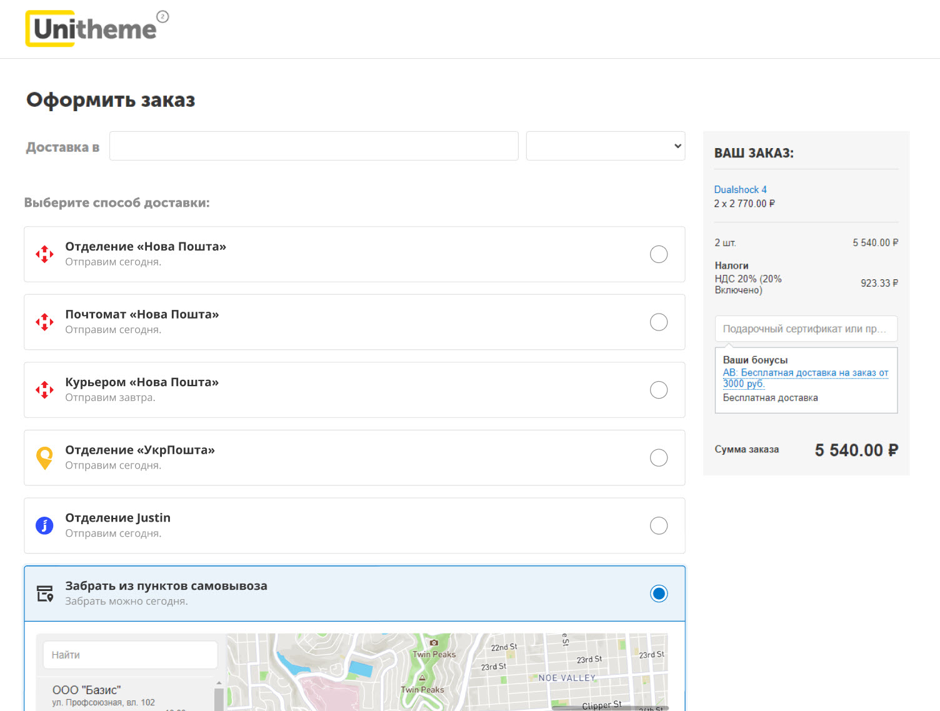Click the pickup list scrollbar up arrow
The image size is (940, 711).
219,683
